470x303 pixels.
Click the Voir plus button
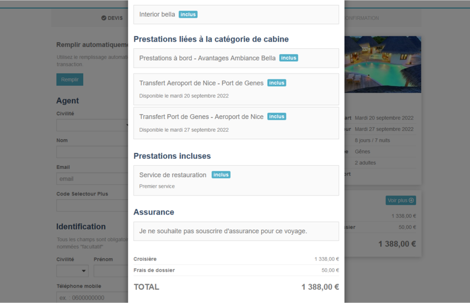(x=401, y=200)
